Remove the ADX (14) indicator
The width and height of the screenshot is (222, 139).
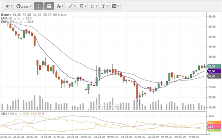pyautogui.click(x=20, y=114)
